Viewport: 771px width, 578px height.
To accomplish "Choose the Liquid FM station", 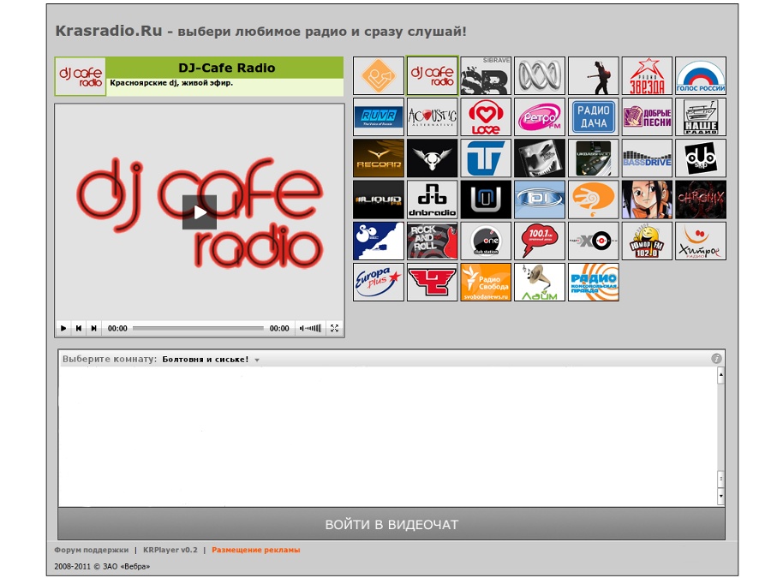I will (378, 200).
